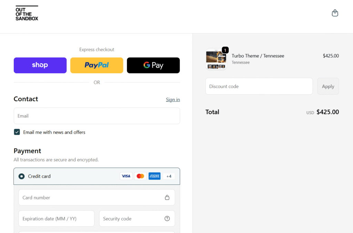
Task: Expand the +4 additional card types
Action: click(169, 176)
